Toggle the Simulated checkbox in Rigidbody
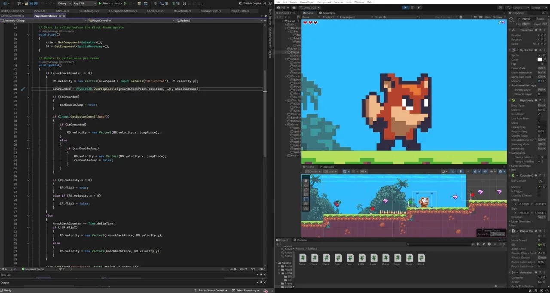This screenshot has height=293, width=550. [539, 114]
